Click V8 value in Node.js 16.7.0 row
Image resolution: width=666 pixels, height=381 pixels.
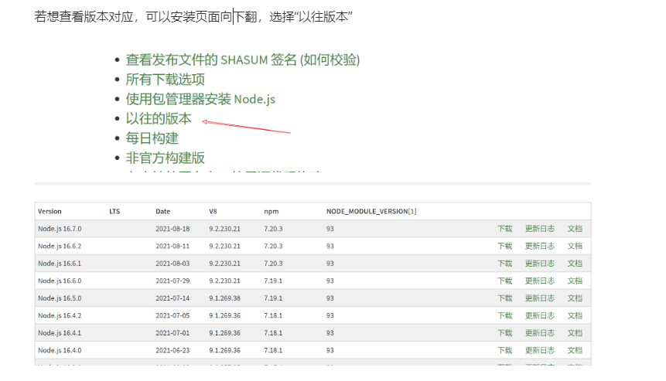[224, 229]
